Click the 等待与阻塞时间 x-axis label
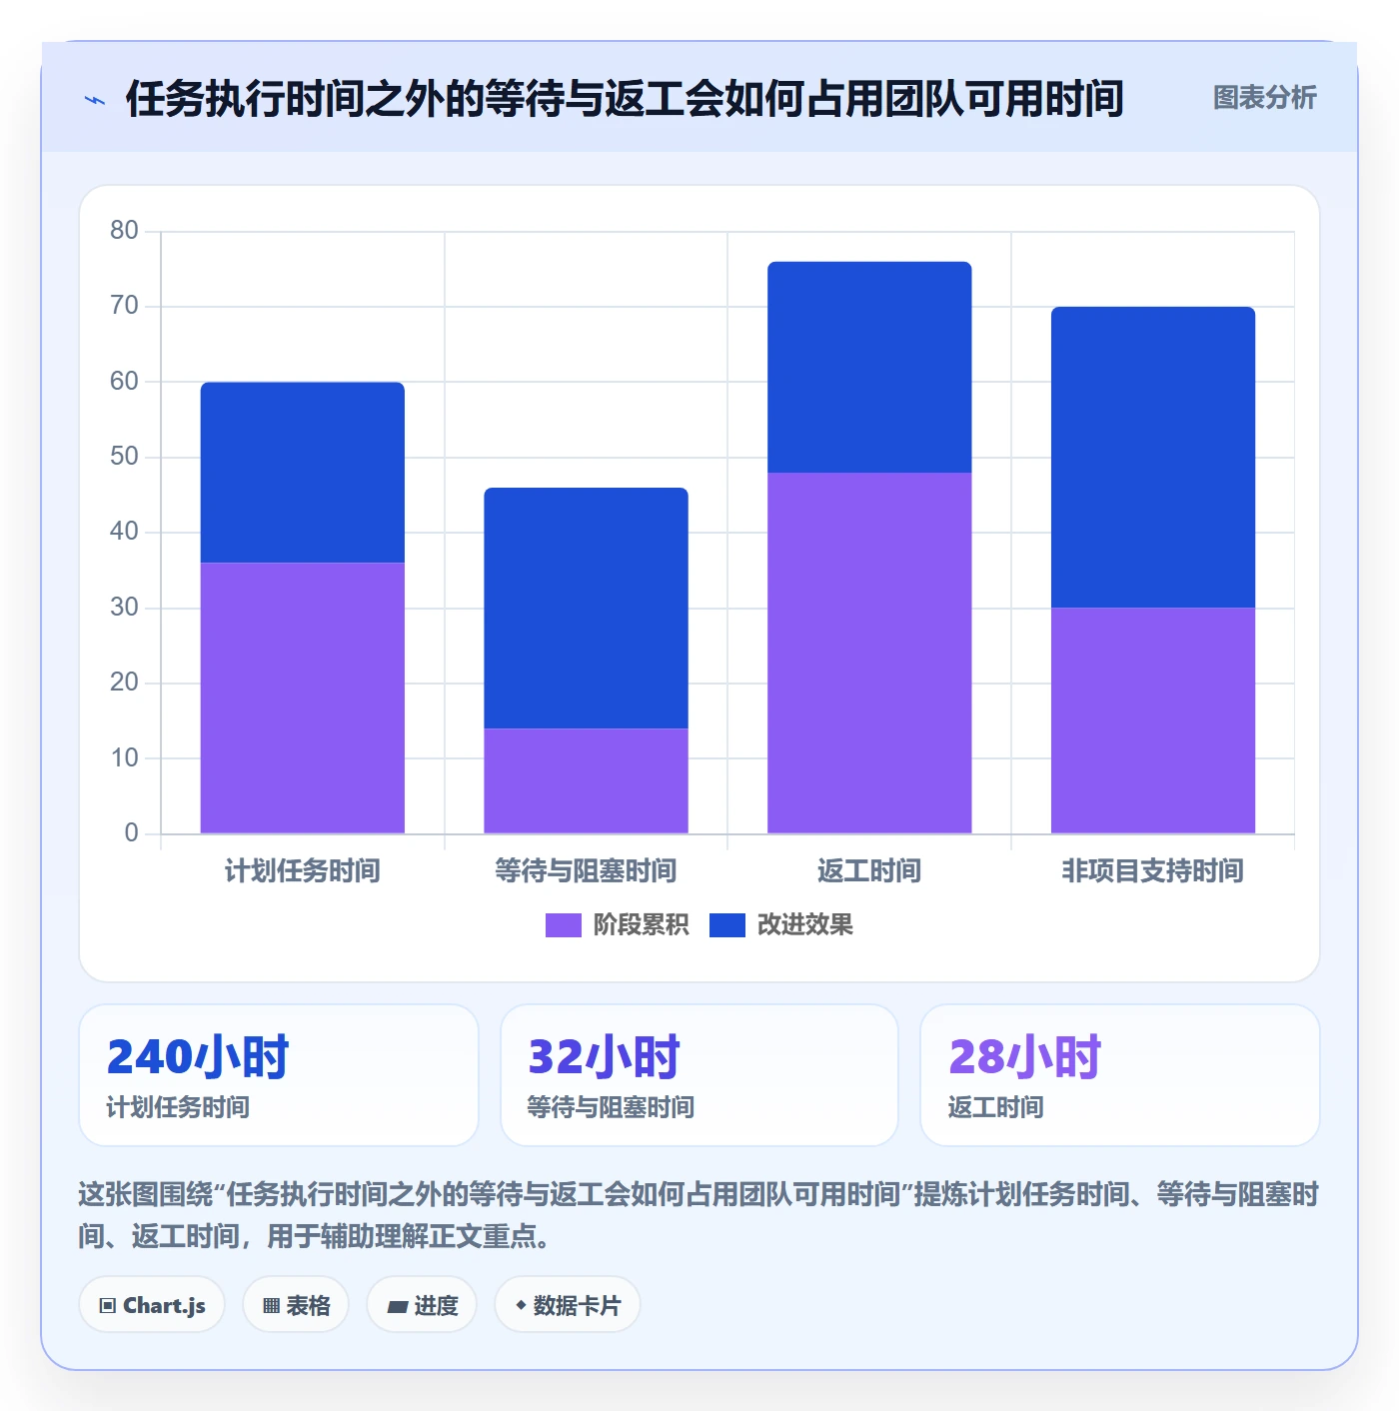 pos(587,871)
